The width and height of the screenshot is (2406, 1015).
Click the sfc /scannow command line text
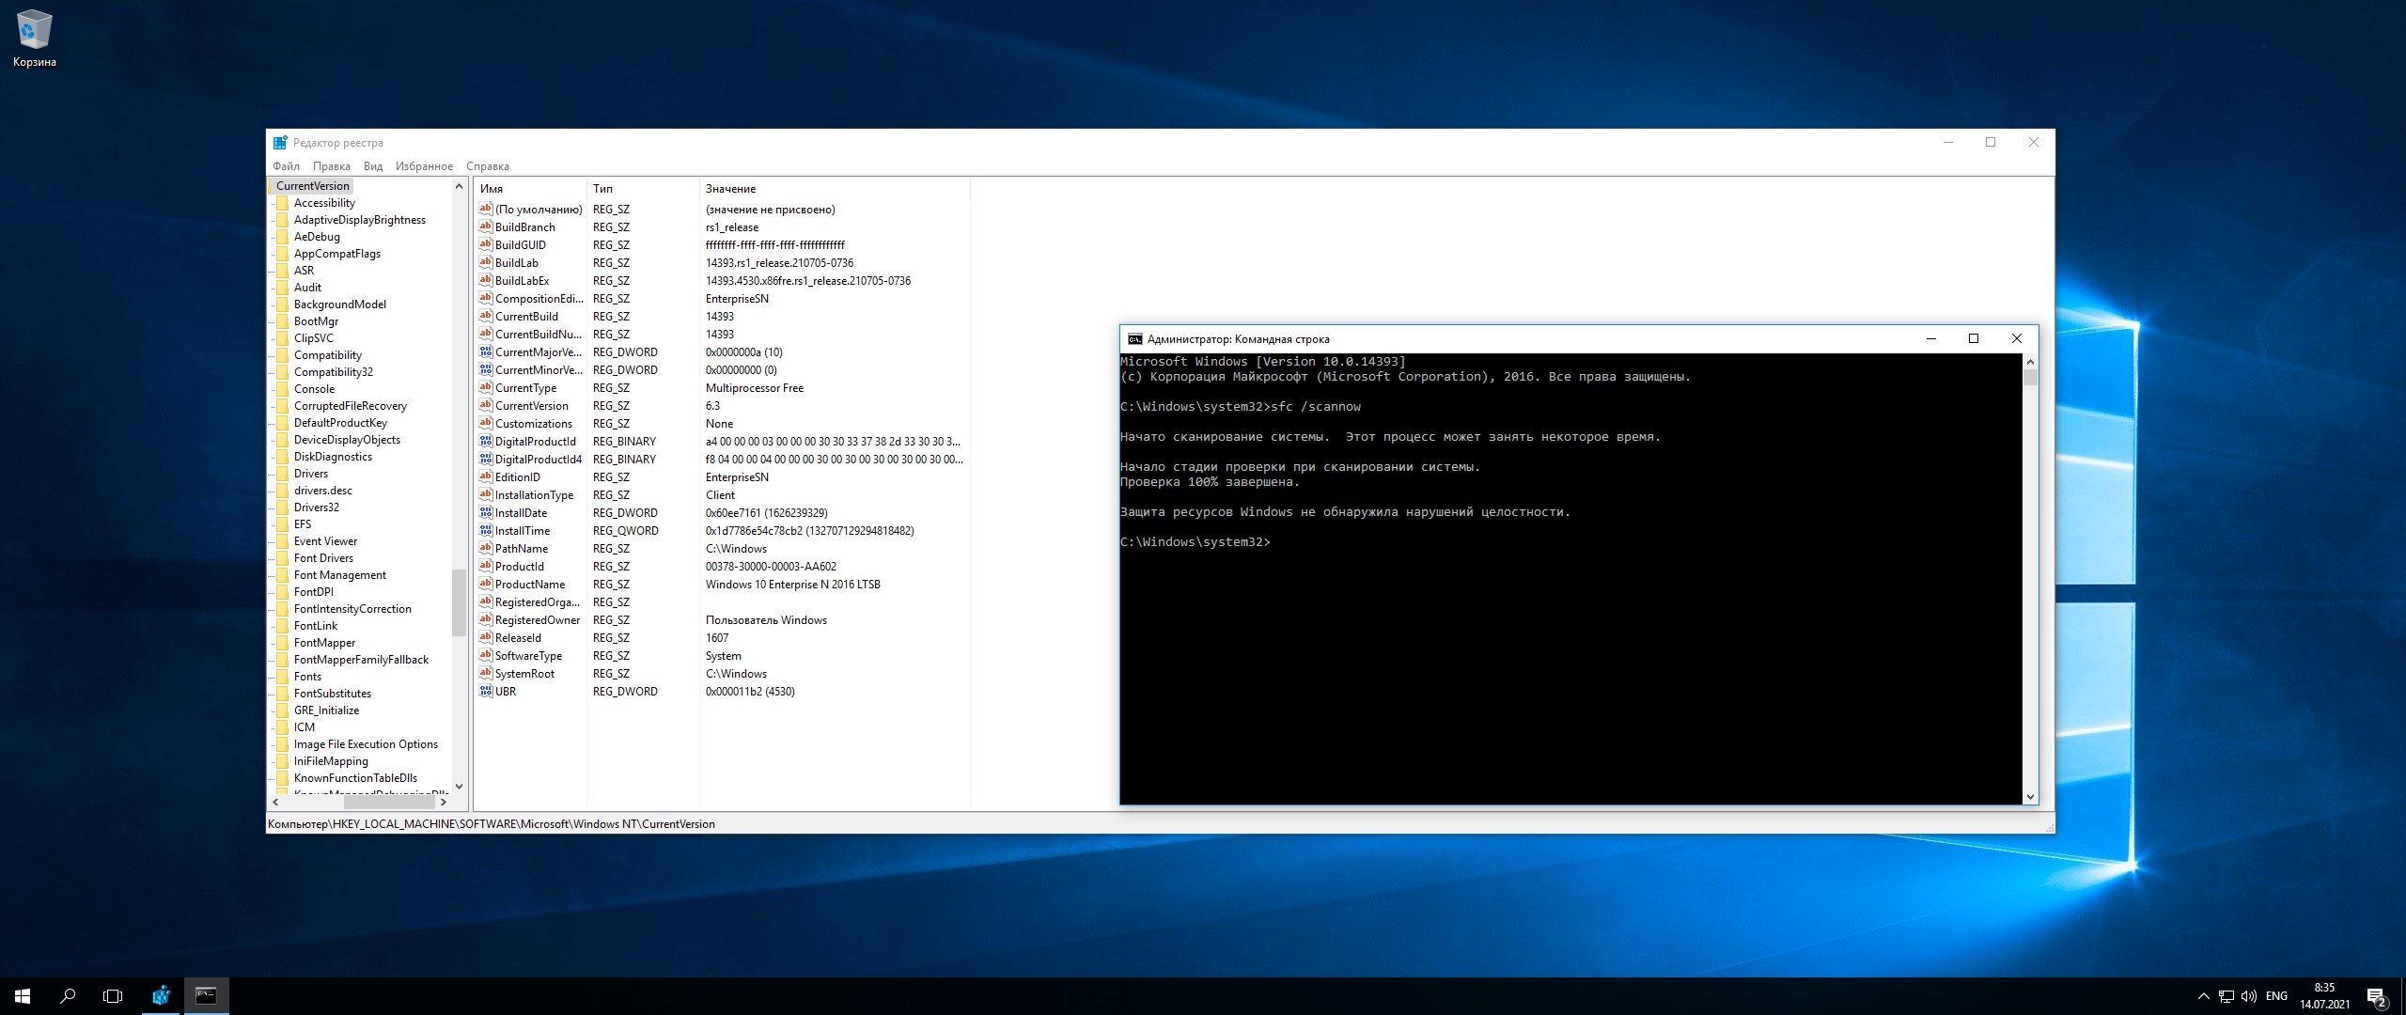coord(1316,407)
